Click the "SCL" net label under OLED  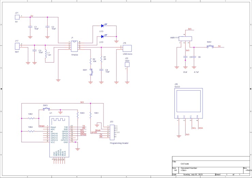(x=194, y=128)
